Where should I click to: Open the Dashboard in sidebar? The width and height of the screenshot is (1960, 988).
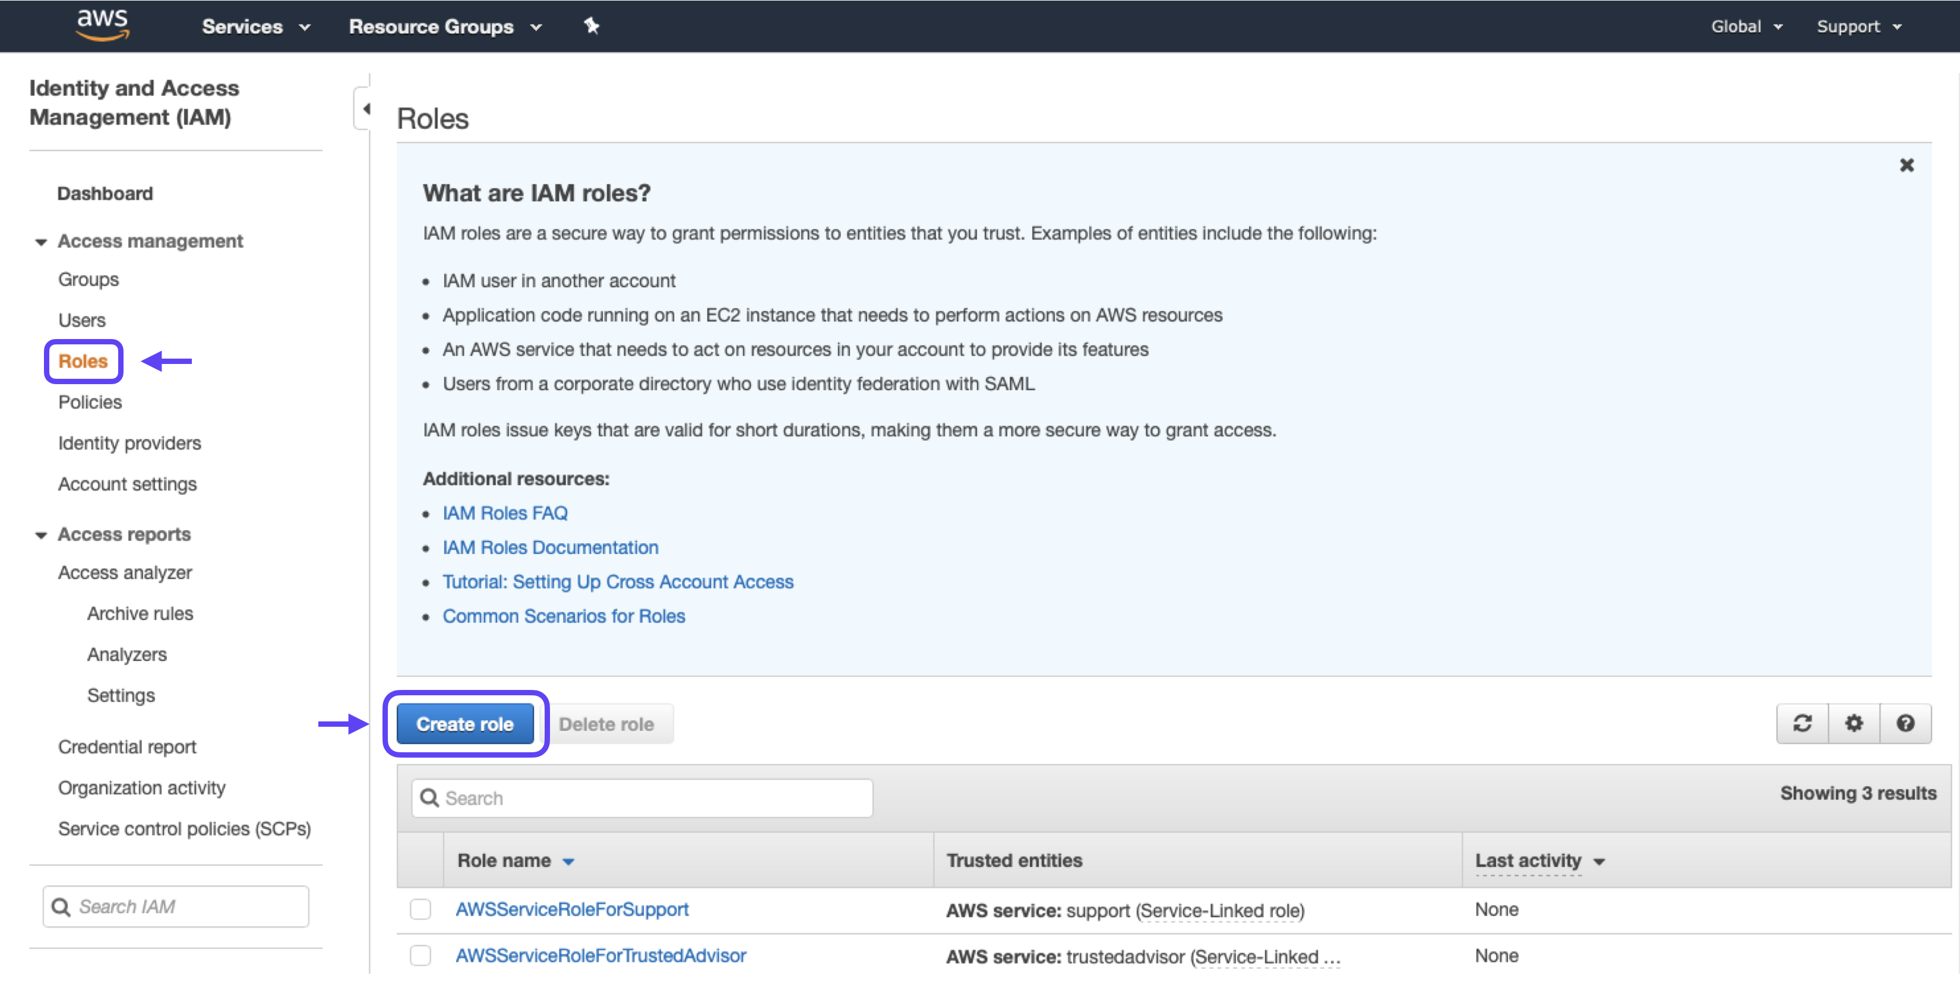105,193
